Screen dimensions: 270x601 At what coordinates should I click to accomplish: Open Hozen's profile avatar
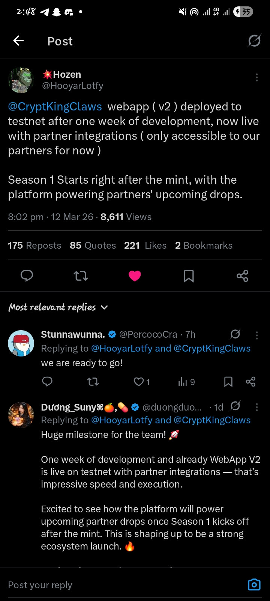point(21,80)
